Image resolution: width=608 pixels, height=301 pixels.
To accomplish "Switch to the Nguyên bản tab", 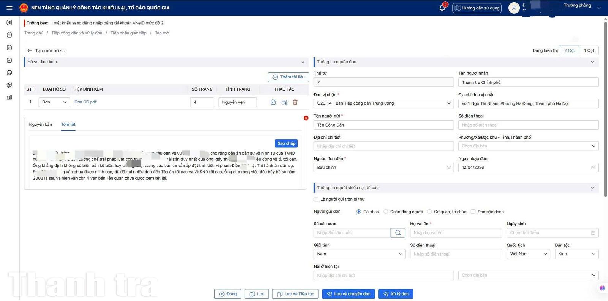I will point(41,124).
